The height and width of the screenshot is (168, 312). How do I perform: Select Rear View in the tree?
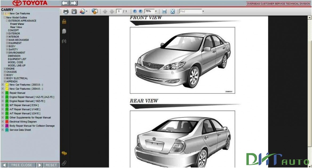16,27
